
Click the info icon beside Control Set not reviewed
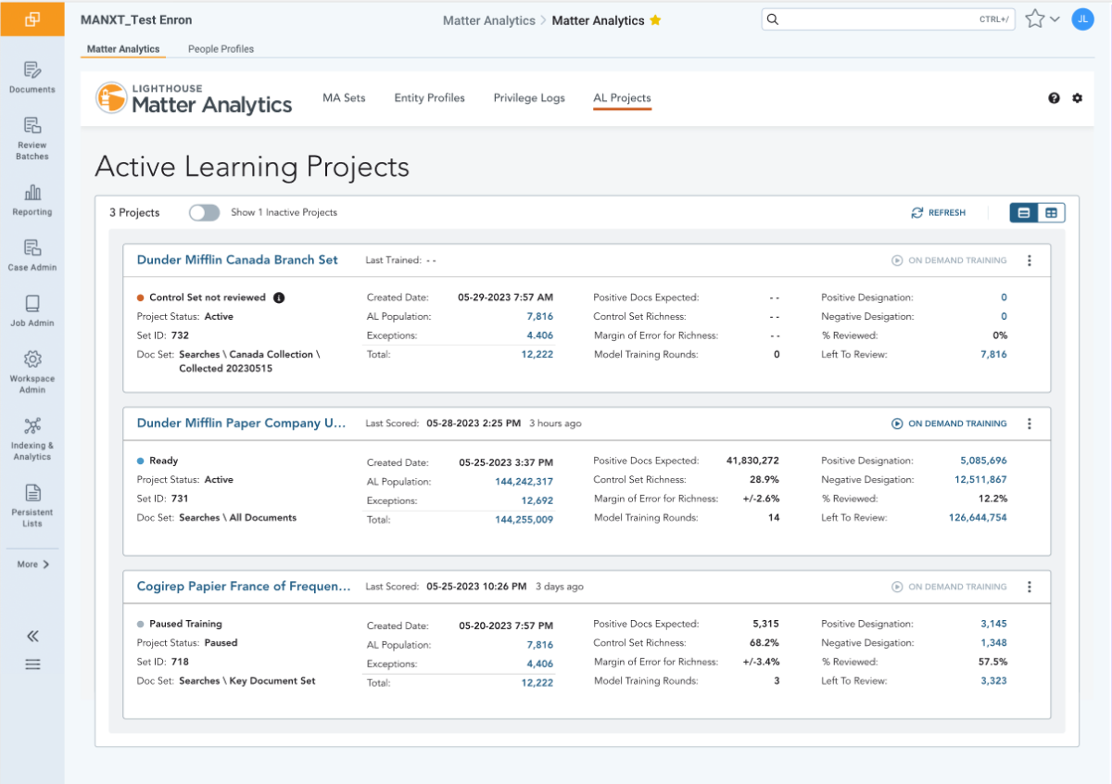coord(279,297)
